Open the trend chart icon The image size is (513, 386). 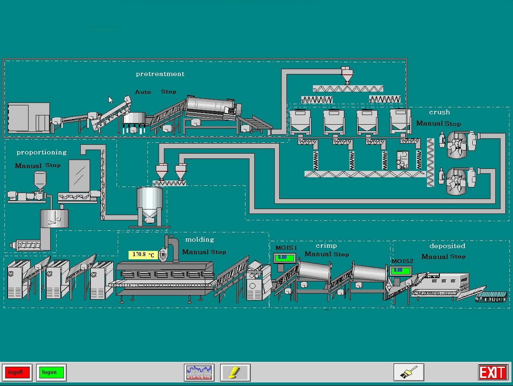(x=199, y=372)
